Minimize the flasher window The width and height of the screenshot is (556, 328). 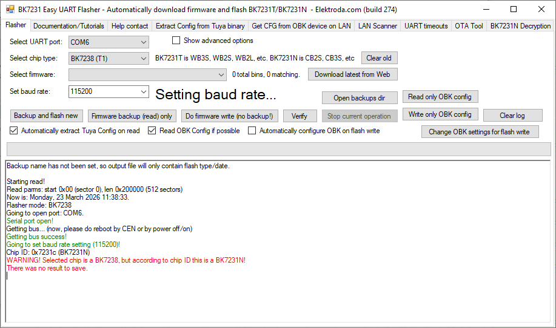(486, 9)
